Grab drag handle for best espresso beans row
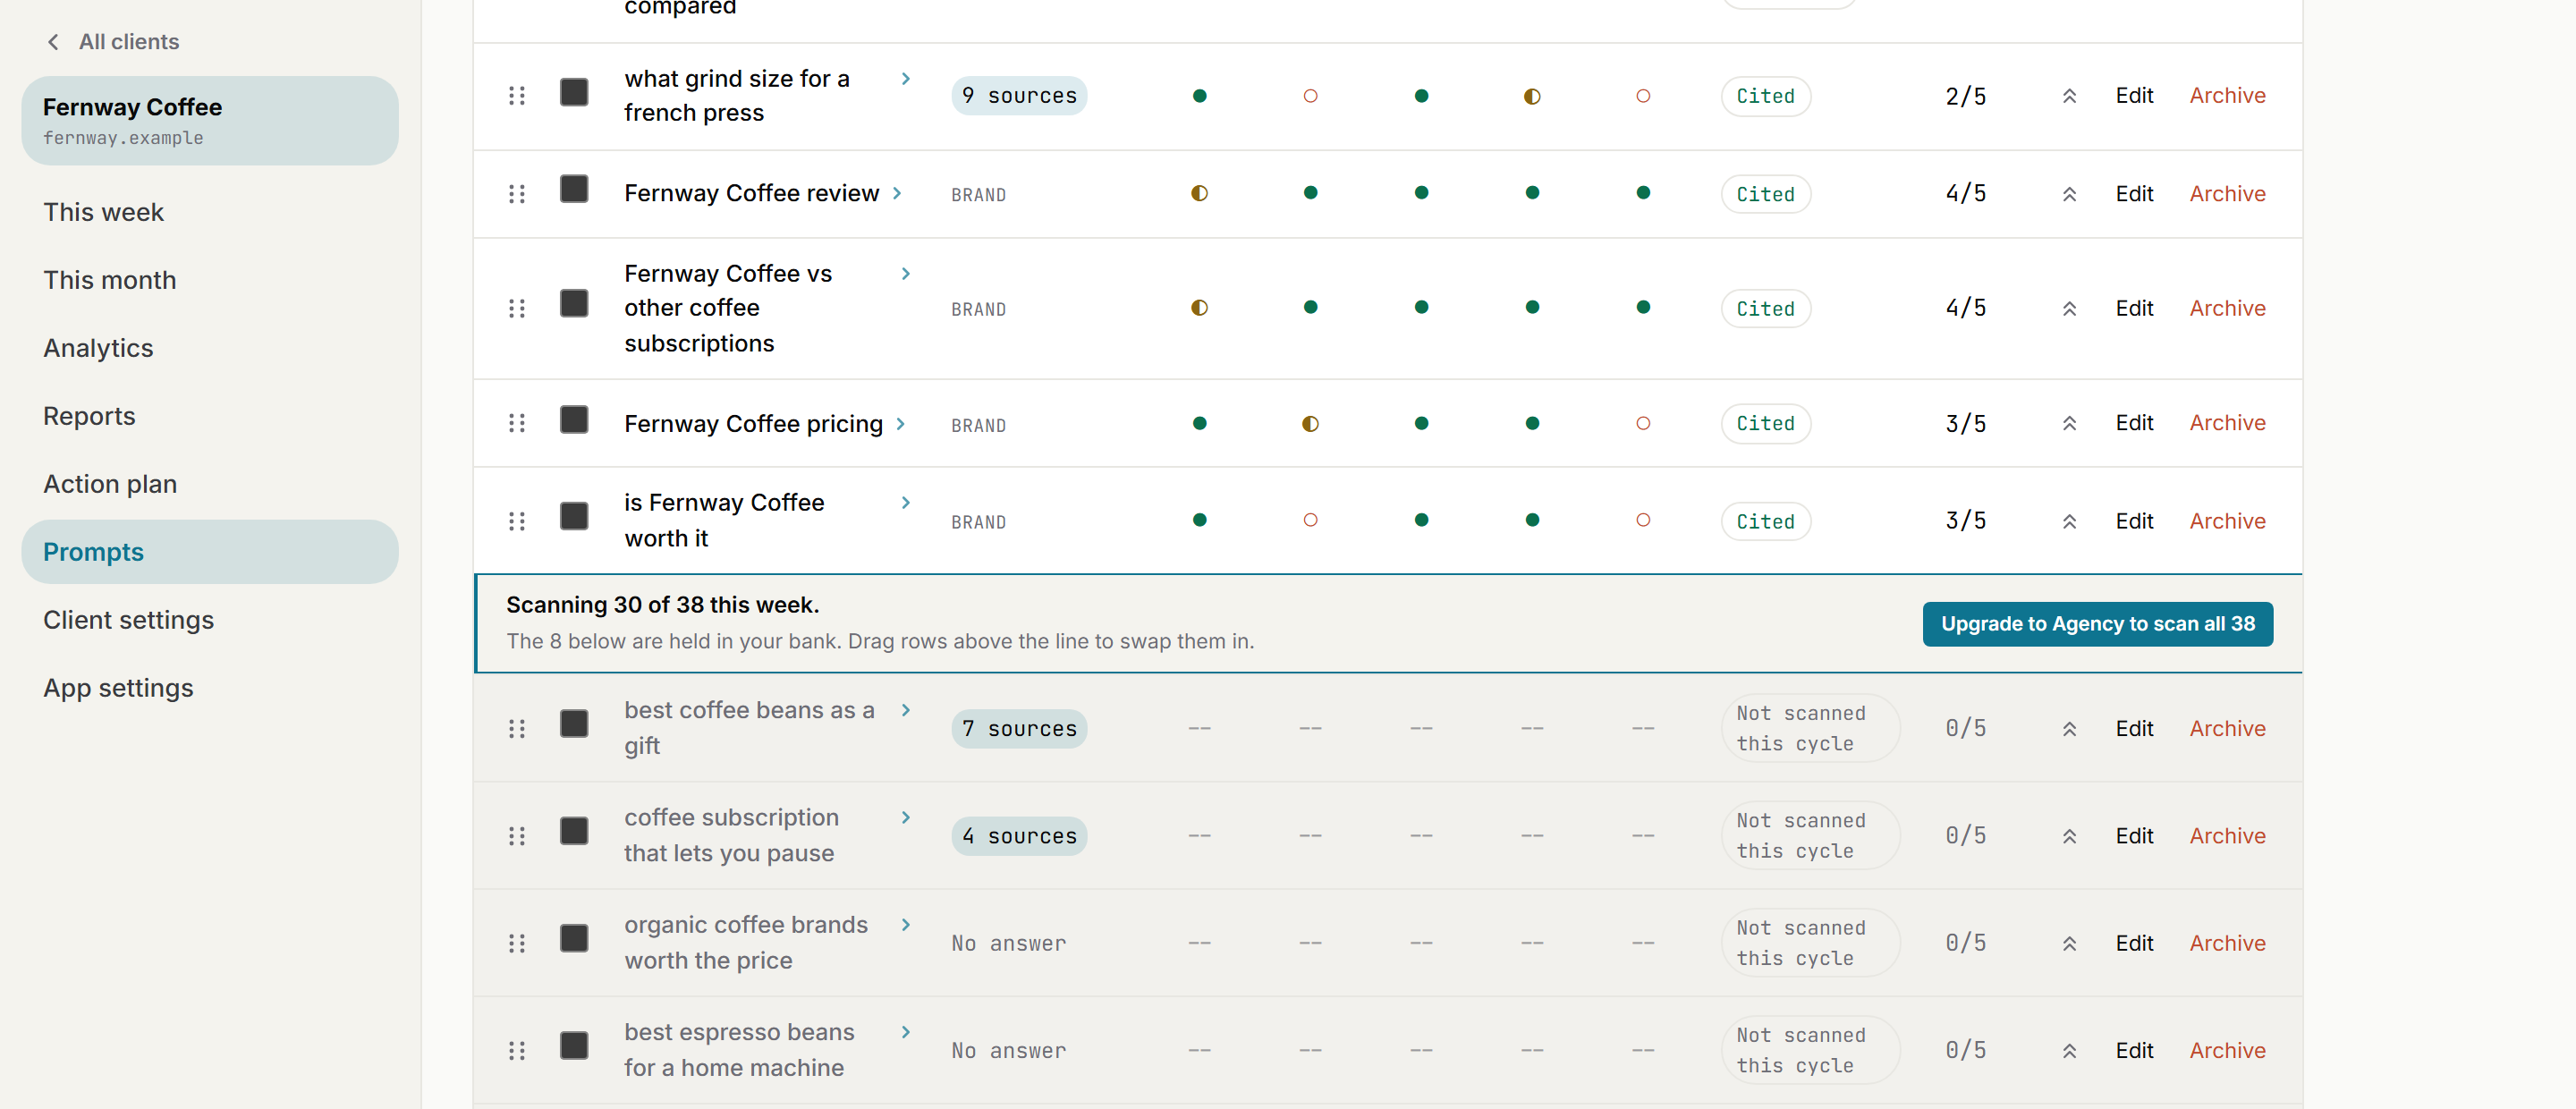This screenshot has width=2576, height=1109. tap(517, 1051)
